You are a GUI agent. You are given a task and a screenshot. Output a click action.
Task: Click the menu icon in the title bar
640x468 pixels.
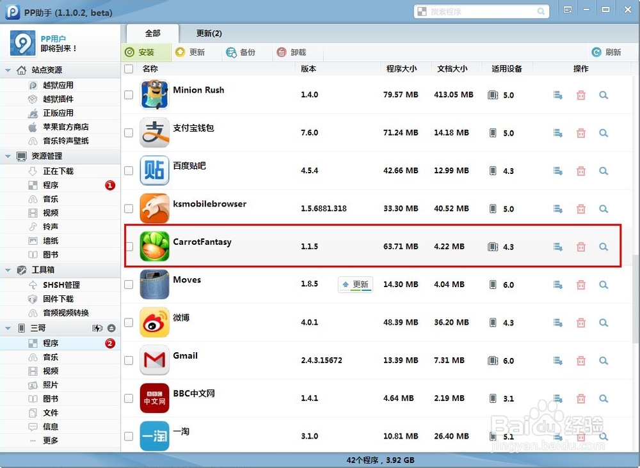(x=568, y=10)
